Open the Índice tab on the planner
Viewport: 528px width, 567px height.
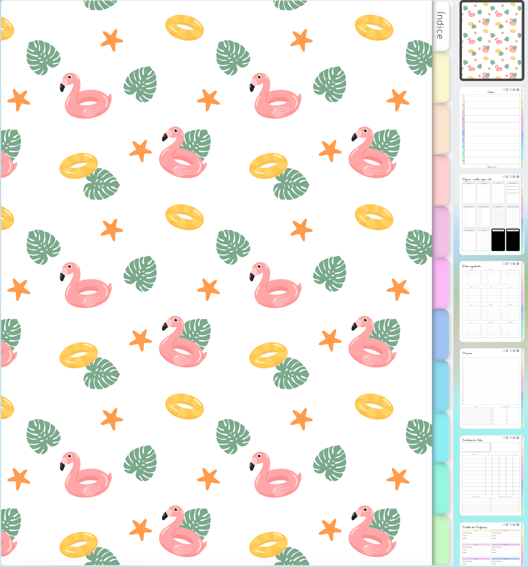(x=440, y=26)
